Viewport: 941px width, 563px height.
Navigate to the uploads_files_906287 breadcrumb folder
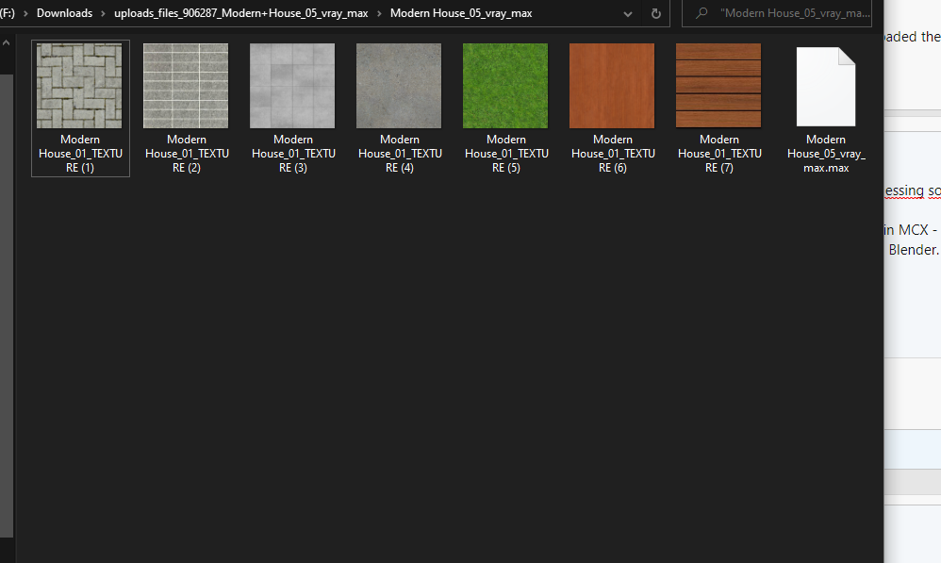click(241, 13)
